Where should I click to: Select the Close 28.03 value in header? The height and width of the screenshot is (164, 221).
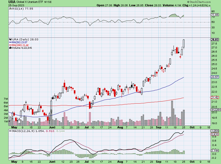[x=153, y=5]
